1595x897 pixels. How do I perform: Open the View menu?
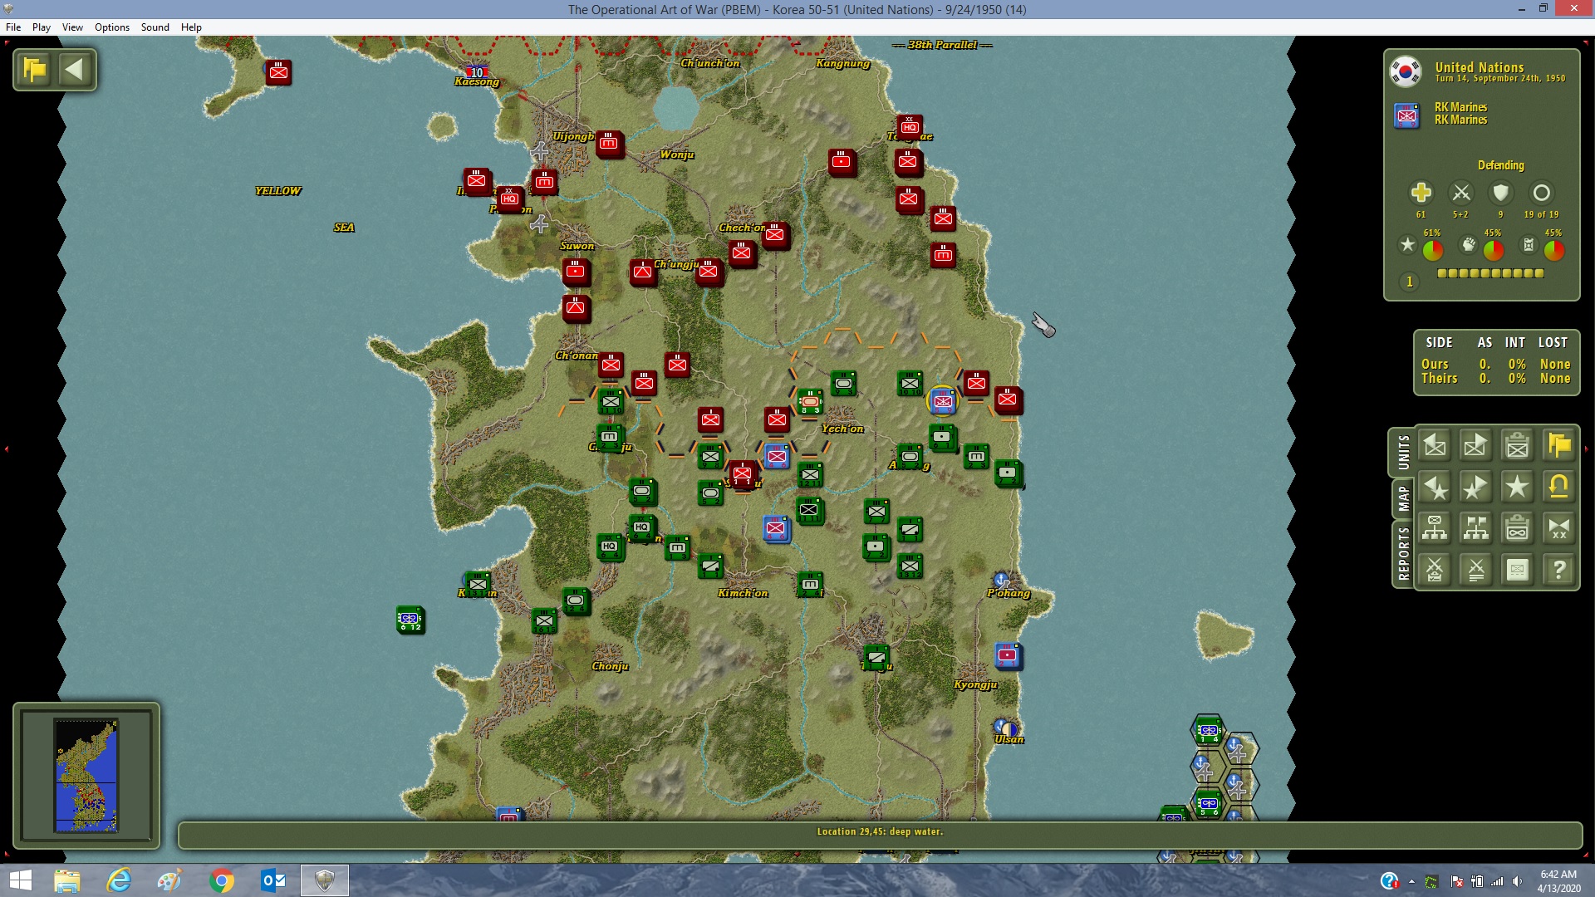[x=72, y=27]
